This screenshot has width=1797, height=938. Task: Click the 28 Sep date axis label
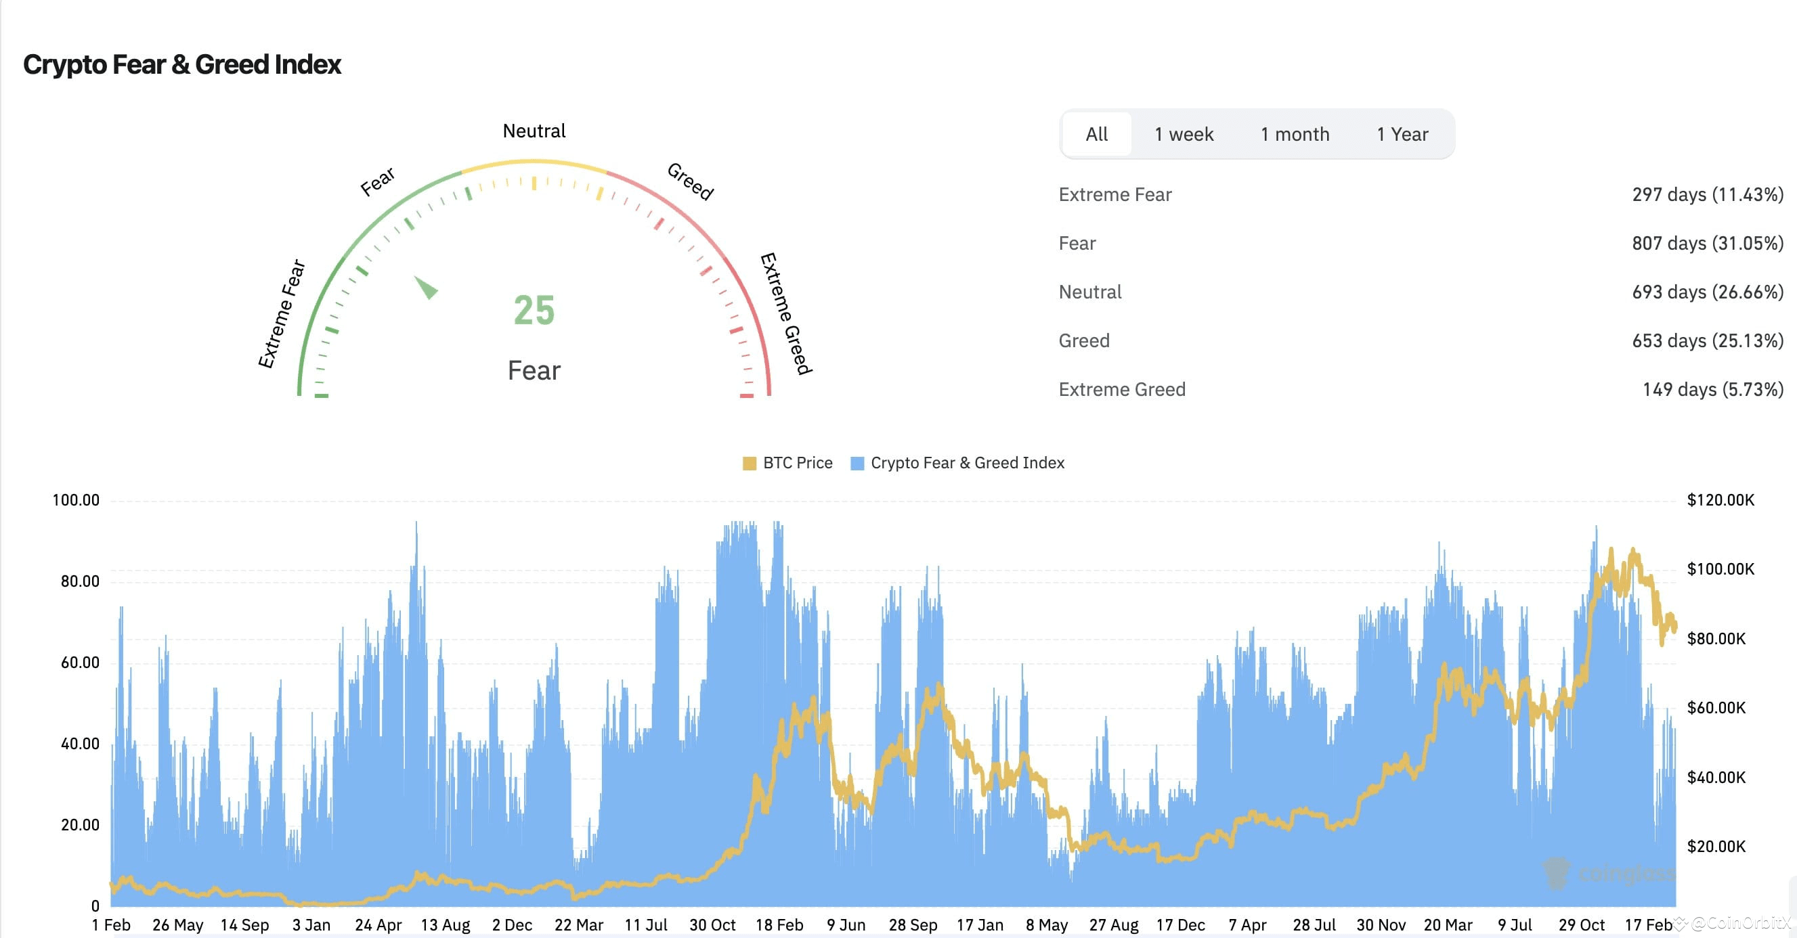(x=913, y=925)
